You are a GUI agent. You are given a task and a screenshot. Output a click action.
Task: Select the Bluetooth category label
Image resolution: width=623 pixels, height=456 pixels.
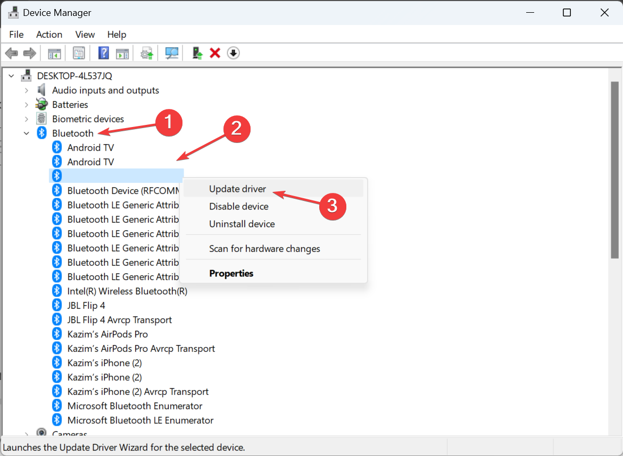tap(73, 133)
